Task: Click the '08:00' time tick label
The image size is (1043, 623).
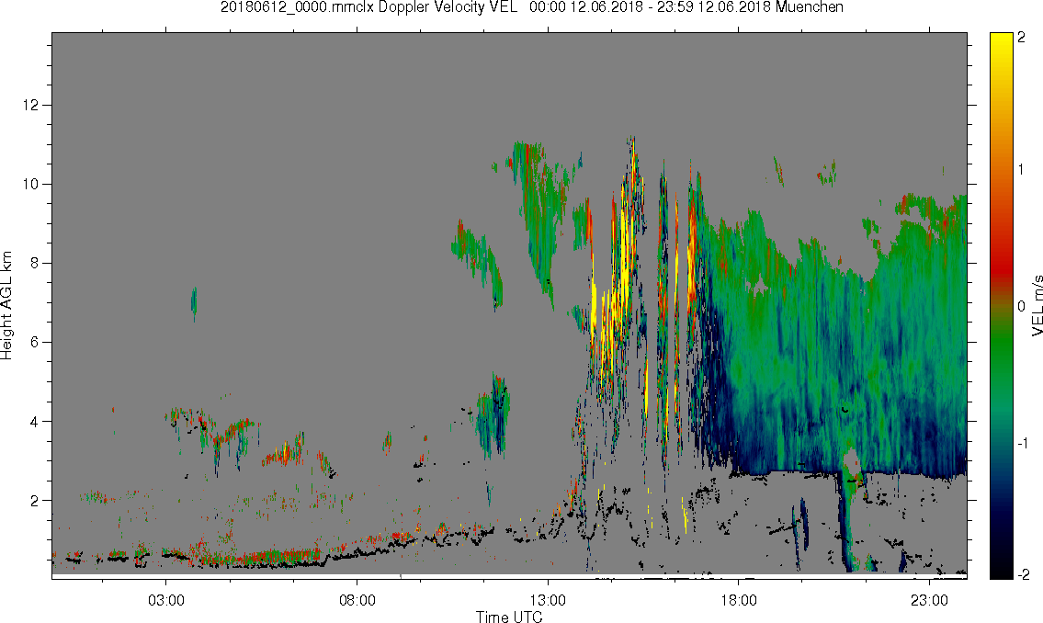Action: [x=357, y=600]
